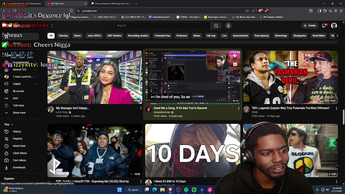The width and height of the screenshot is (345, 194).
Task: Open the YouTube account avatar menu
Action: (334, 26)
